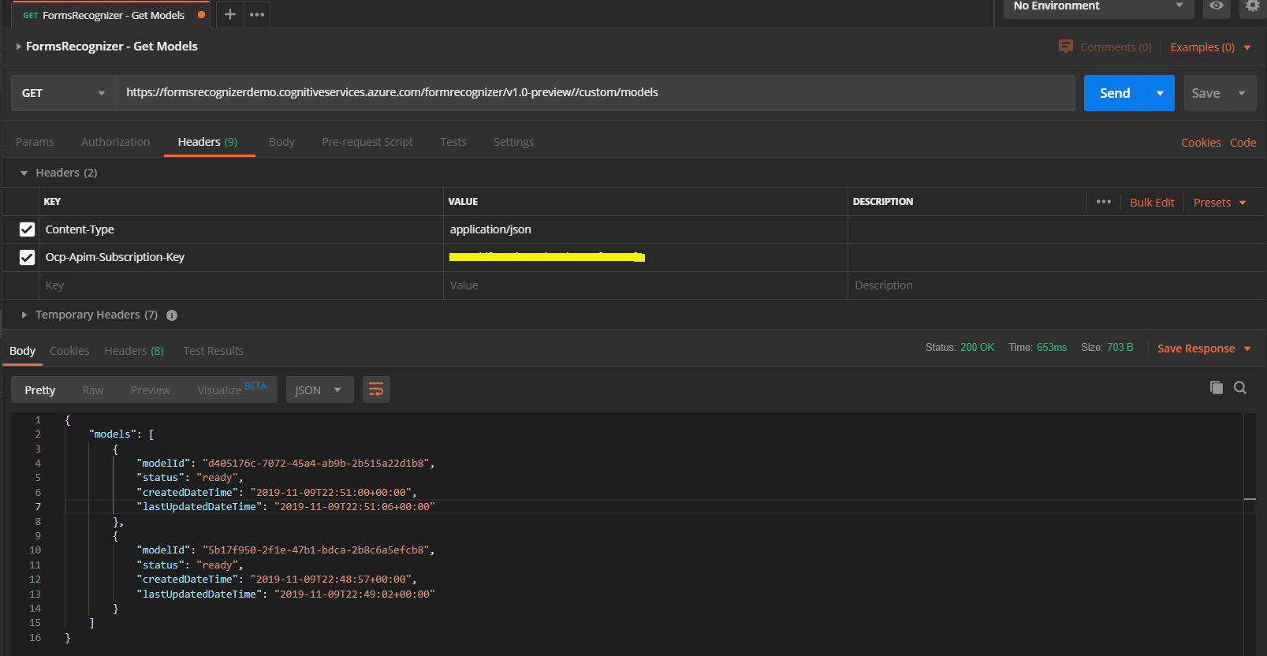
Task: Click the "models": [ line in response
Action: click(121, 434)
